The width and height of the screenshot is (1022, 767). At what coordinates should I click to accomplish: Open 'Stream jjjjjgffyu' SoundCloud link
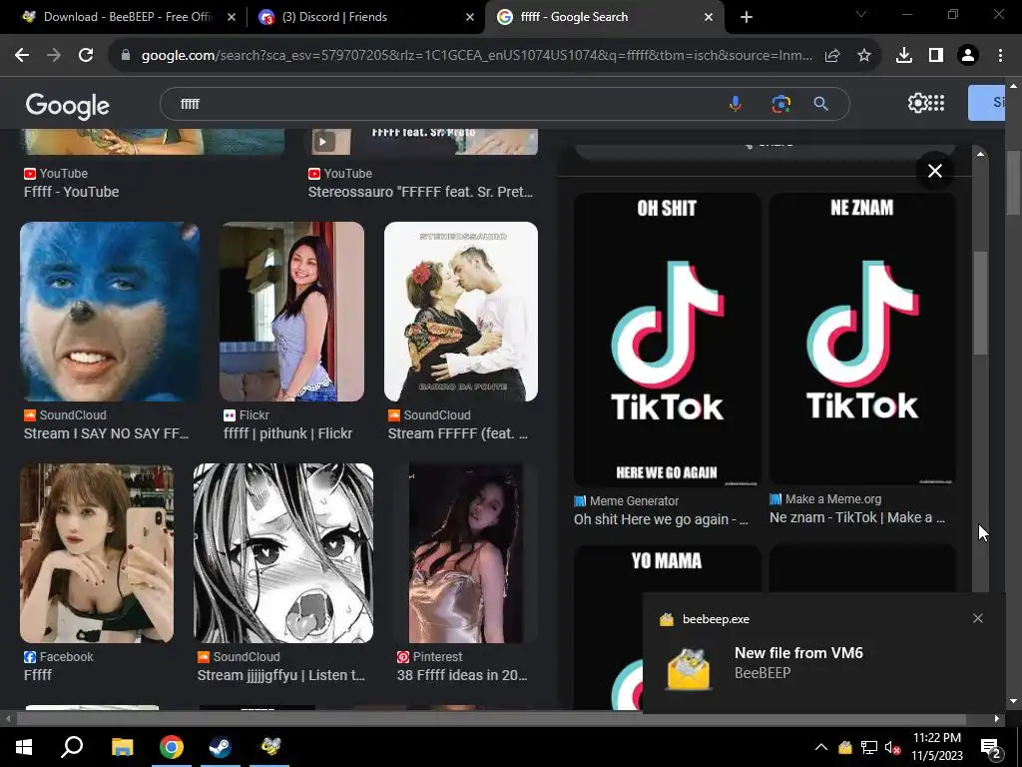(x=280, y=675)
